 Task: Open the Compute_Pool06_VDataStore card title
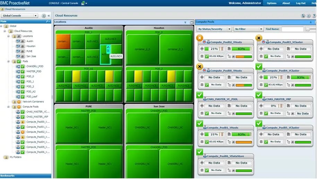pos(225,156)
